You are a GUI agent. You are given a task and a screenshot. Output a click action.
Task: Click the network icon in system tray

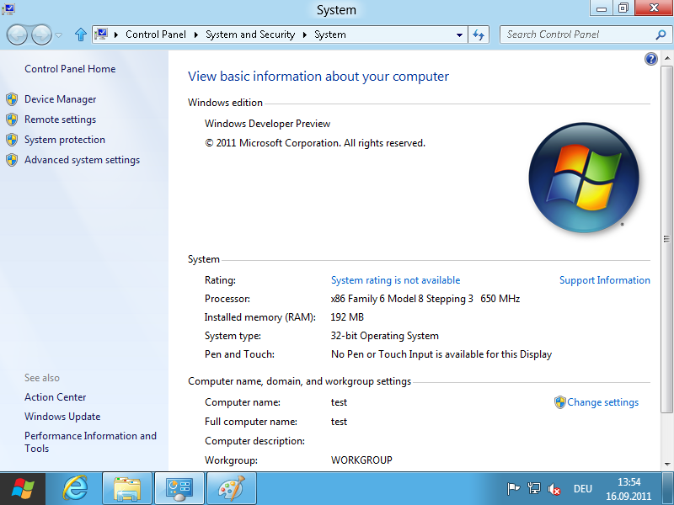(x=533, y=489)
